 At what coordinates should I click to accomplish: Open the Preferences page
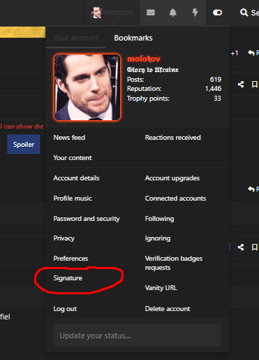71,259
